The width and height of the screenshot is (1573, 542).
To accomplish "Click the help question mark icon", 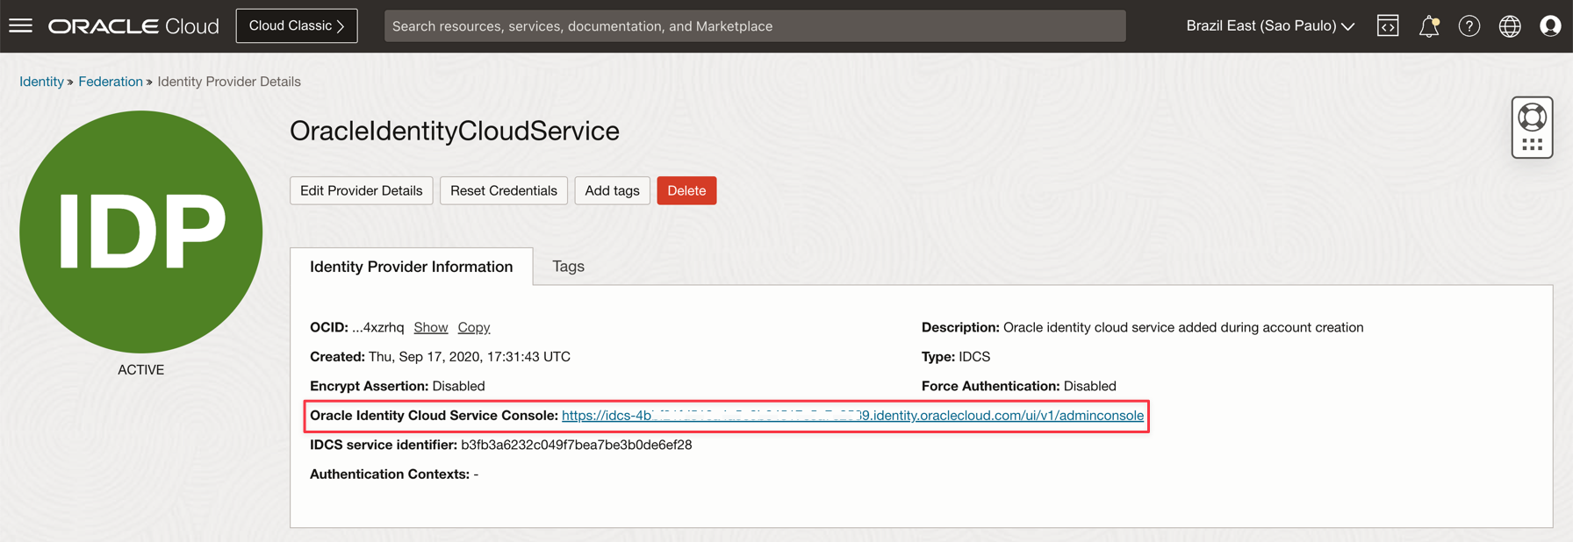I will (1469, 26).
